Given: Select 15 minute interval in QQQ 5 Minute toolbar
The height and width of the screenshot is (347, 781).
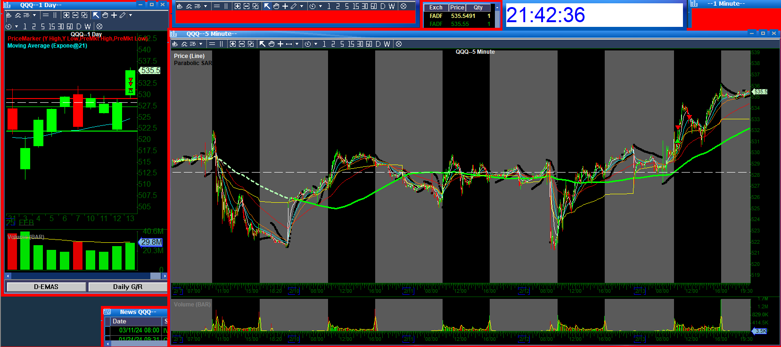Looking at the screenshot, I should [351, 44].
